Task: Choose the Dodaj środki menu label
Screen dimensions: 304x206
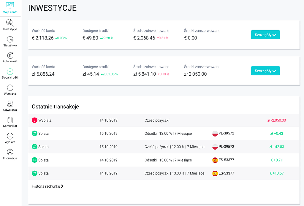Action: point(10,77)
